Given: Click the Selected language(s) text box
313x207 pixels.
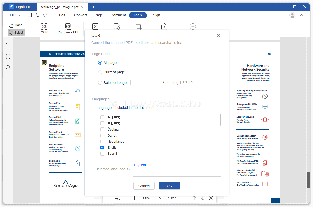Looking at the screenshot, I should coord(177,169).
